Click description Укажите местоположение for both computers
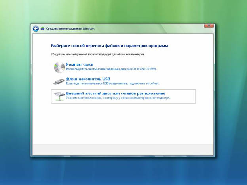The width and height of the screenshot is (247, 185). (x=118, y=98)
